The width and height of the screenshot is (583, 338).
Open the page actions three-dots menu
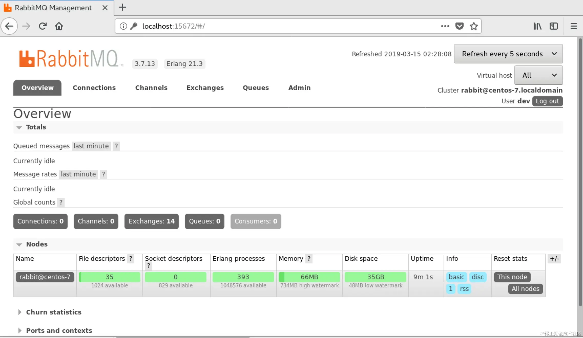click(445, 26)
